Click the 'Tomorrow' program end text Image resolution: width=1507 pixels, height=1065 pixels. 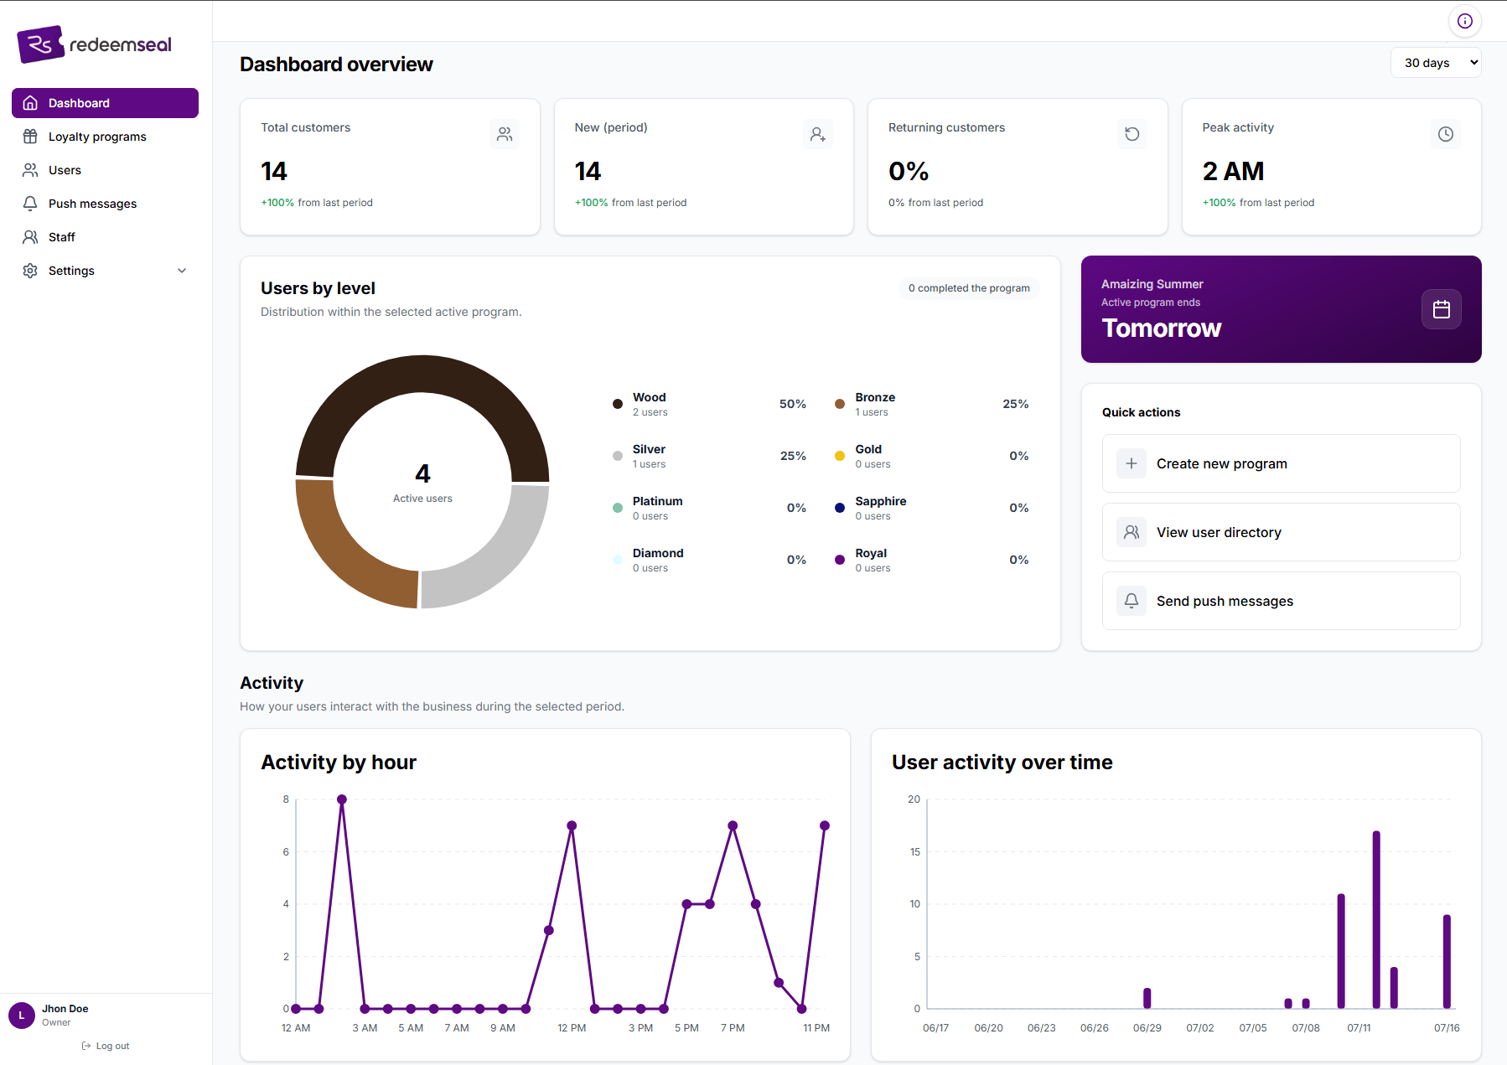pyautogui.click(x=1162, y=328)
